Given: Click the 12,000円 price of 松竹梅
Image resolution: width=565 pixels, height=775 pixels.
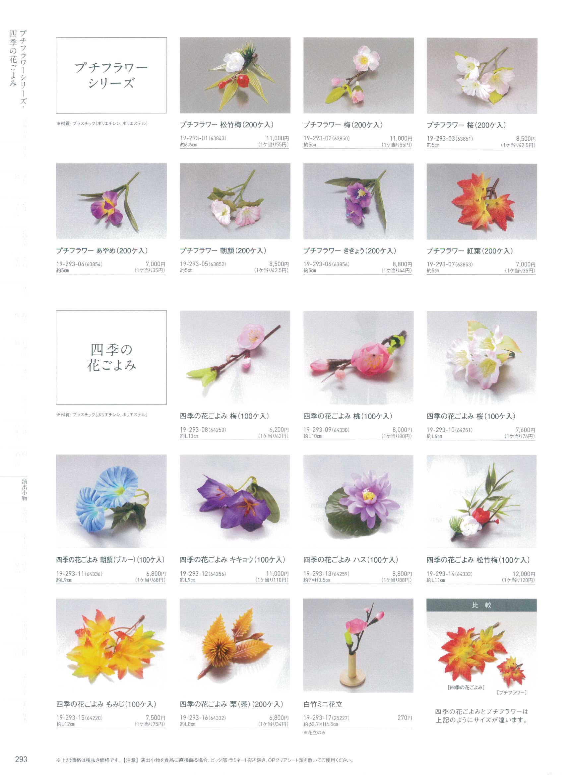Looking at the screenshot, I should tap(524, 574).
